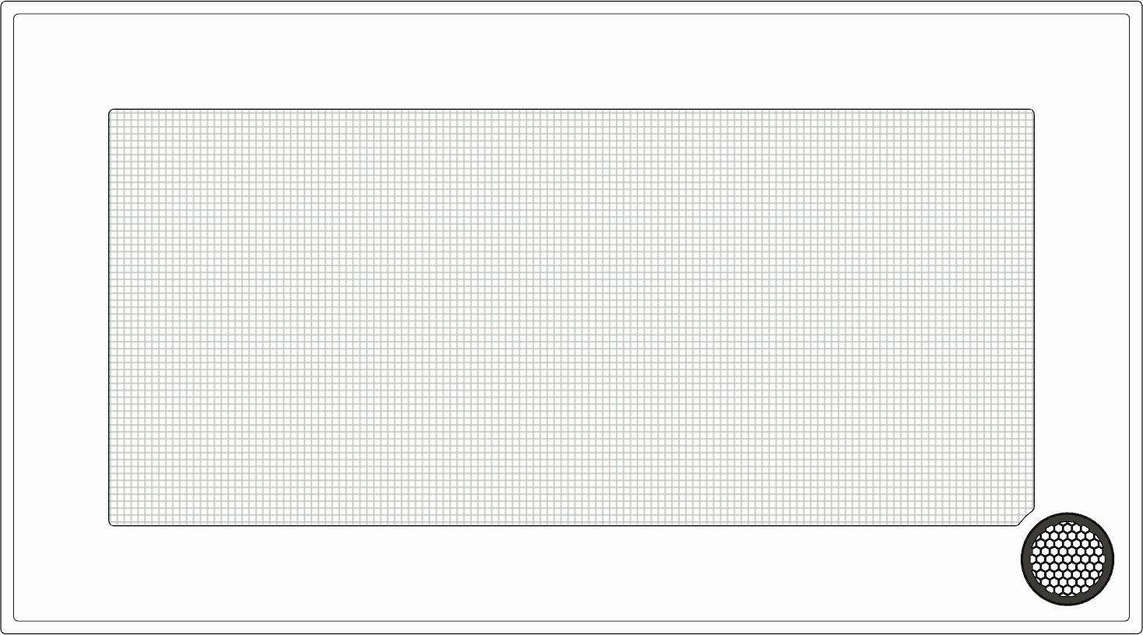Select the right edge of the mesh panel

tap(1034, 311)
